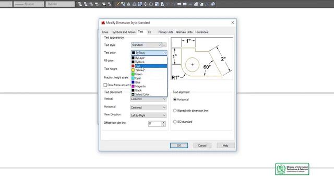The height and width of the screenshot is (188, 334).
Task: Open the ByLayer linetype dropdown in toolbar
Action: click(x=29, y=4)
